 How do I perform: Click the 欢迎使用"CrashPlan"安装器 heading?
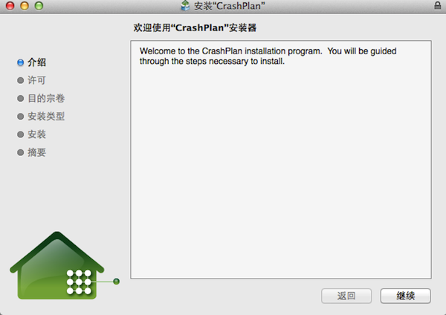click(x=195, y=28)
